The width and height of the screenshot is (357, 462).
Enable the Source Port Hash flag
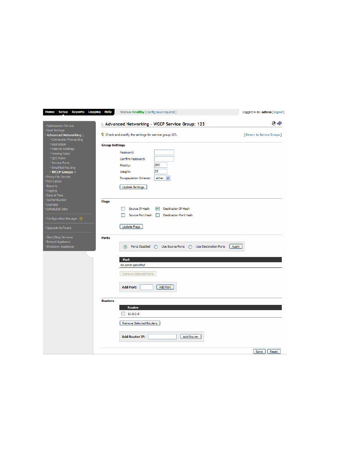coord(123,215)
